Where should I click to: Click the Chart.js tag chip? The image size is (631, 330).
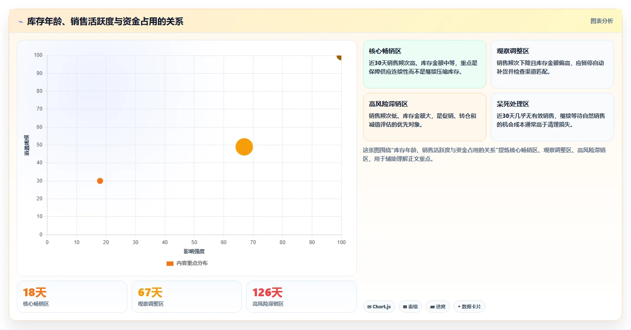(379, 307)
